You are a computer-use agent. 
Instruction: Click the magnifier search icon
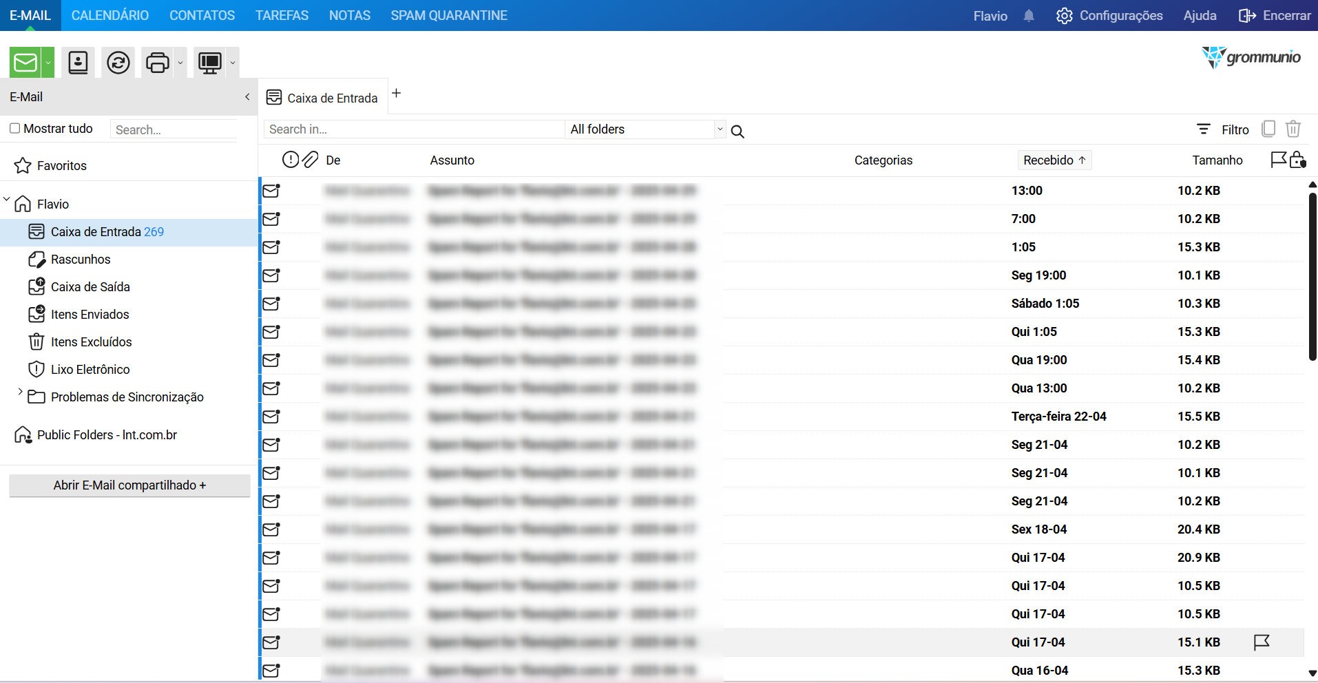click(x=738, y=132)
